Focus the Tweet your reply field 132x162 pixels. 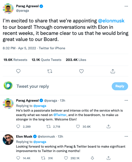point(62,86)
